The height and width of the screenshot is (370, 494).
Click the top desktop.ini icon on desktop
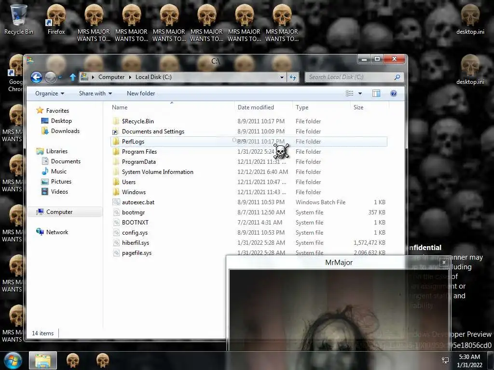[470, 19]
